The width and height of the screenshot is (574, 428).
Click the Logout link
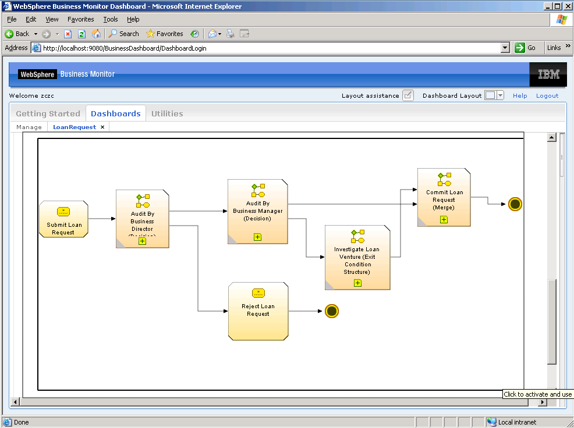[x=547, y=95]
